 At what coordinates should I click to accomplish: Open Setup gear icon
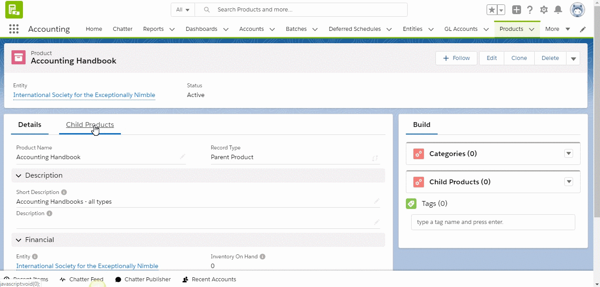[544, 10]
